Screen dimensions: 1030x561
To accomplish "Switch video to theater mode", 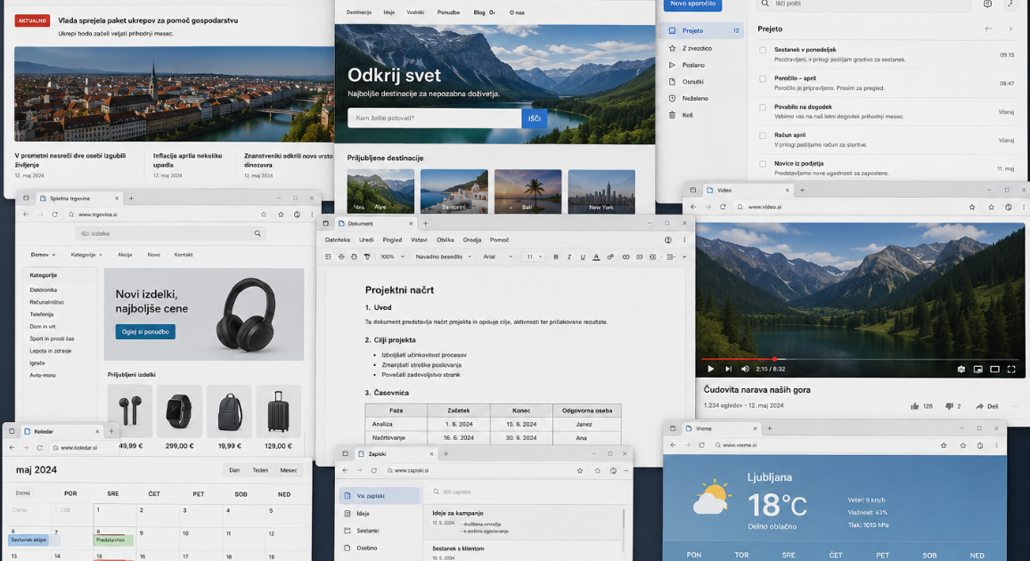I will click(994, 370).
